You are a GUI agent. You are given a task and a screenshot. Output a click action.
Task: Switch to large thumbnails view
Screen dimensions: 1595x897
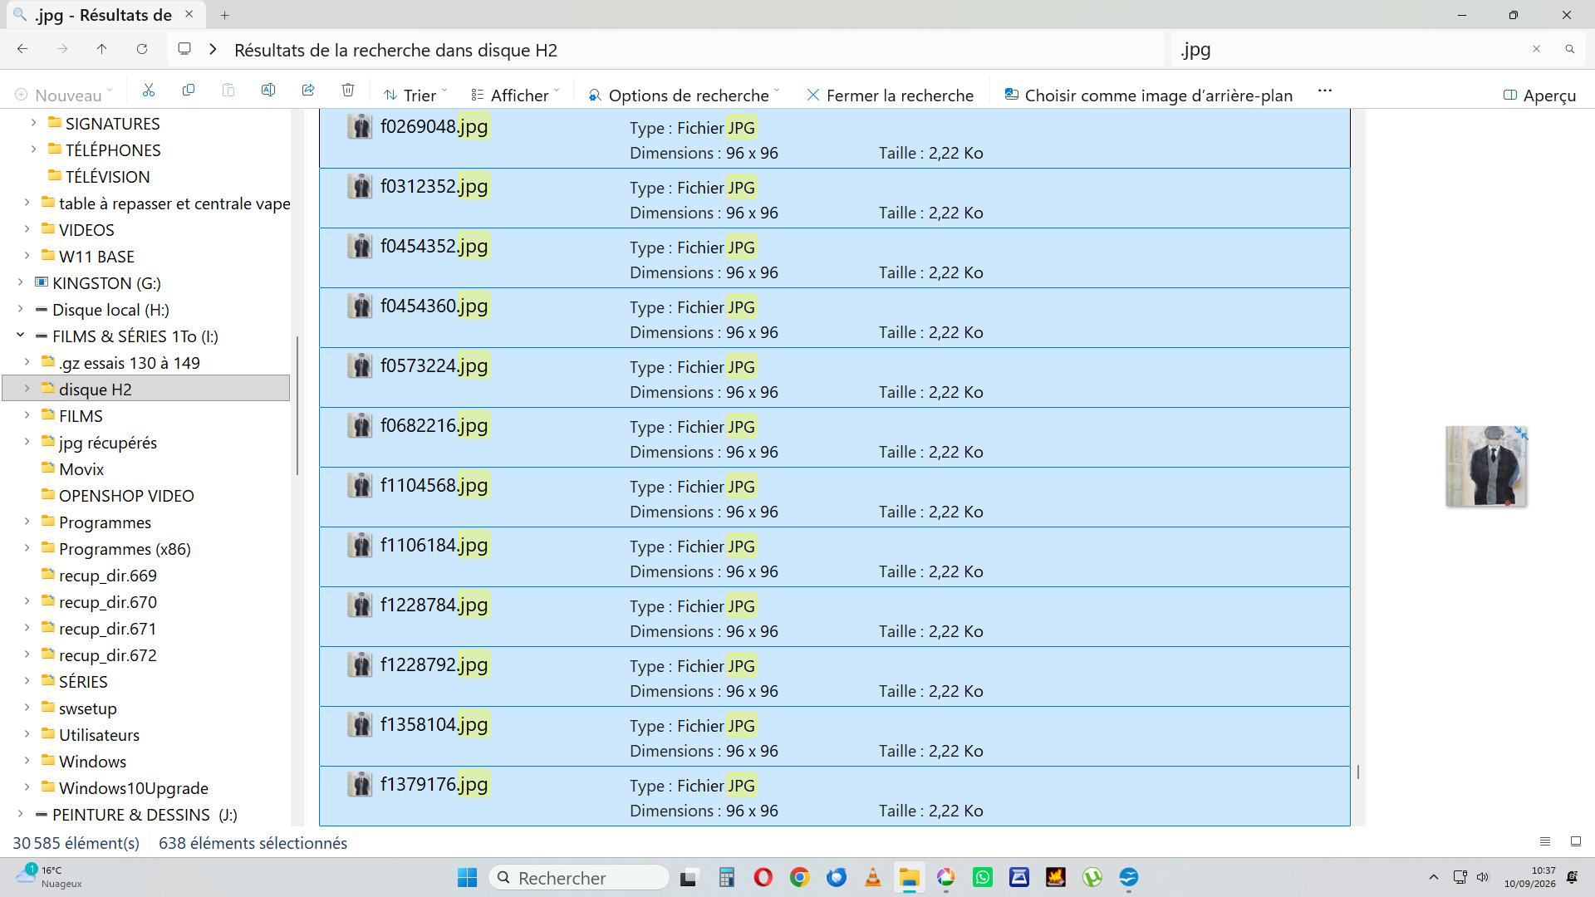tap(1575, 842)
